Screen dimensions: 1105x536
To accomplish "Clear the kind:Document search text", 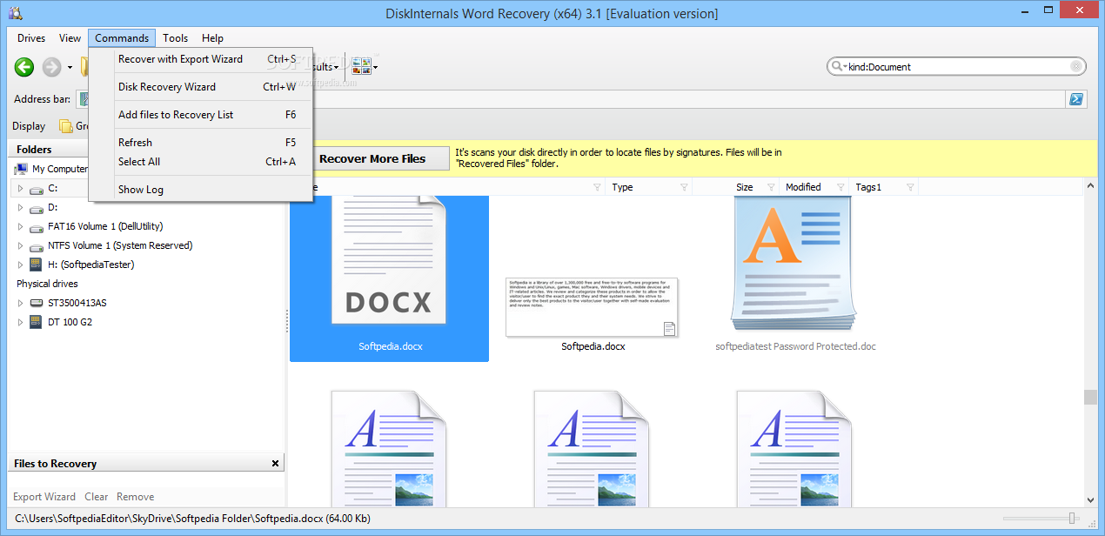I will [1076, 67].
